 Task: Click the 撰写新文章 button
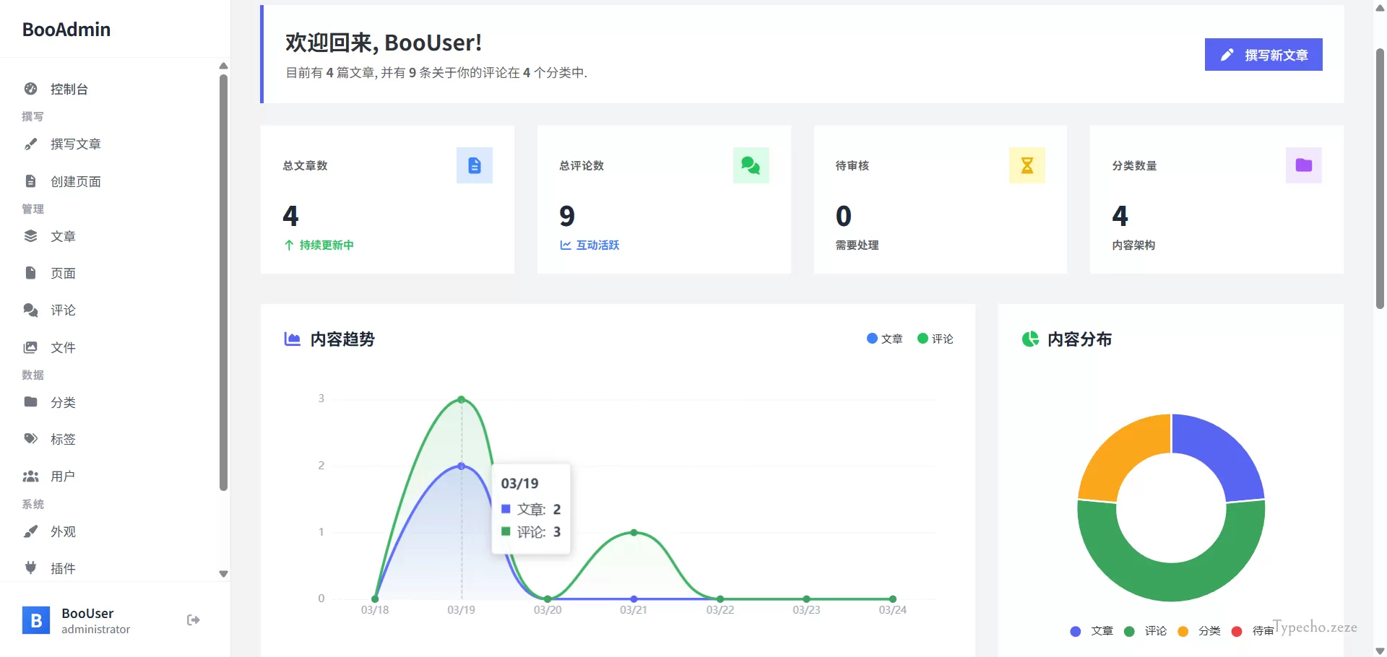pyautogui.click(x=1263, y=55)
